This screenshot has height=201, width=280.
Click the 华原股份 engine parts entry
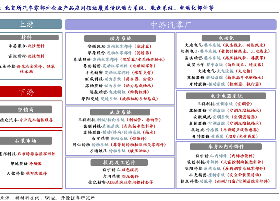click(x=119, y=53)
